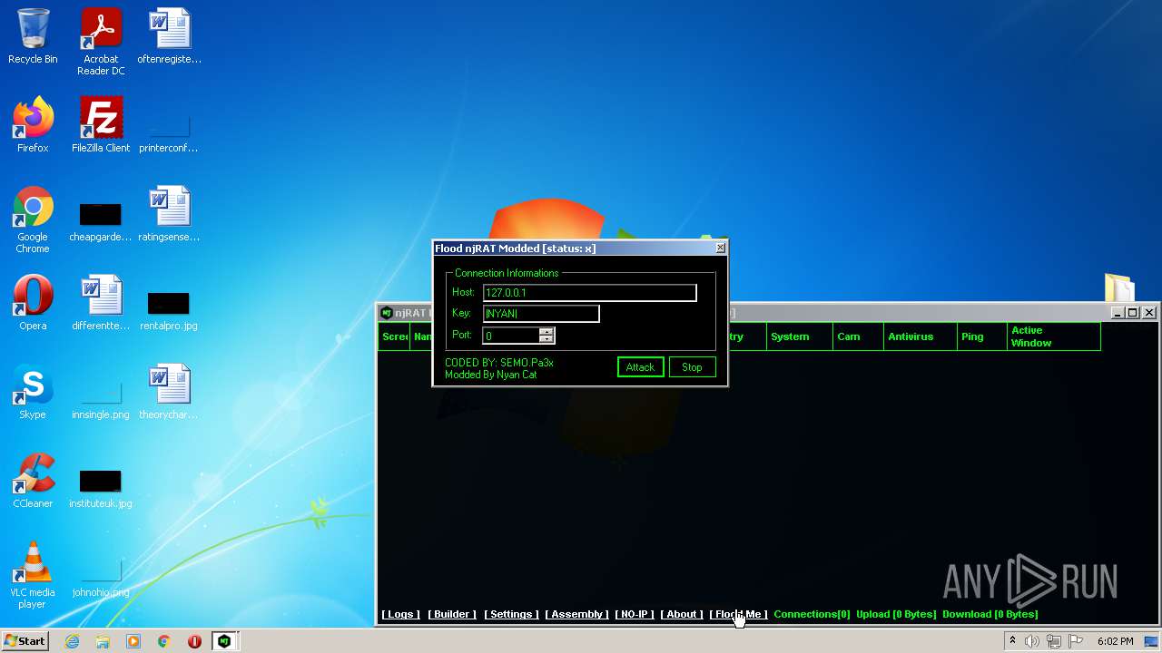Screen dimensions: 1162x653
Task: Launch Firefox from the desktop
Action: (x=33, y=126)
